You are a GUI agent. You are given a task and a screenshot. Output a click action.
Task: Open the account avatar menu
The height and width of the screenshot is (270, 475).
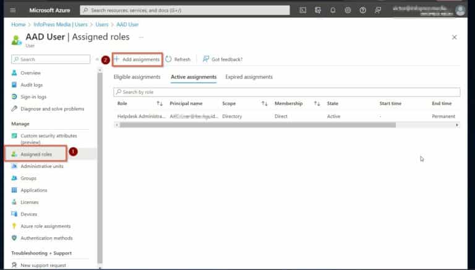coord(460,11)
